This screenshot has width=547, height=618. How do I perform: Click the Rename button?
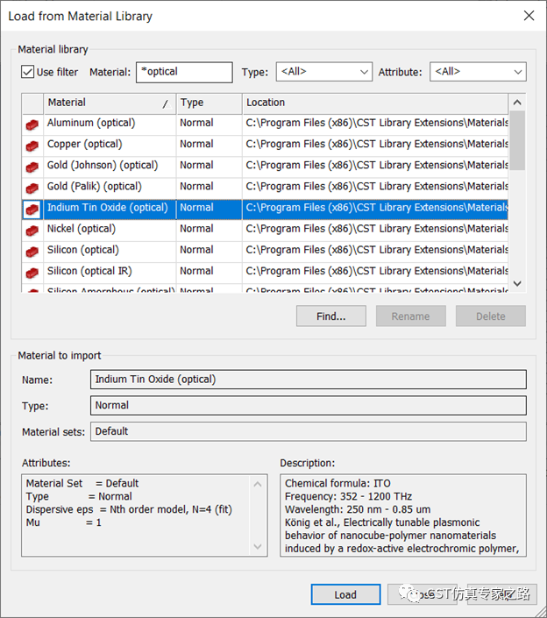coord(410,316)
